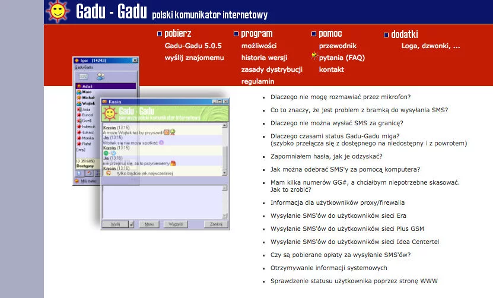Click the people icon in Igor's contact window
Image resolution: width=493 pixels, height=298 pixels.
[101, 76]
